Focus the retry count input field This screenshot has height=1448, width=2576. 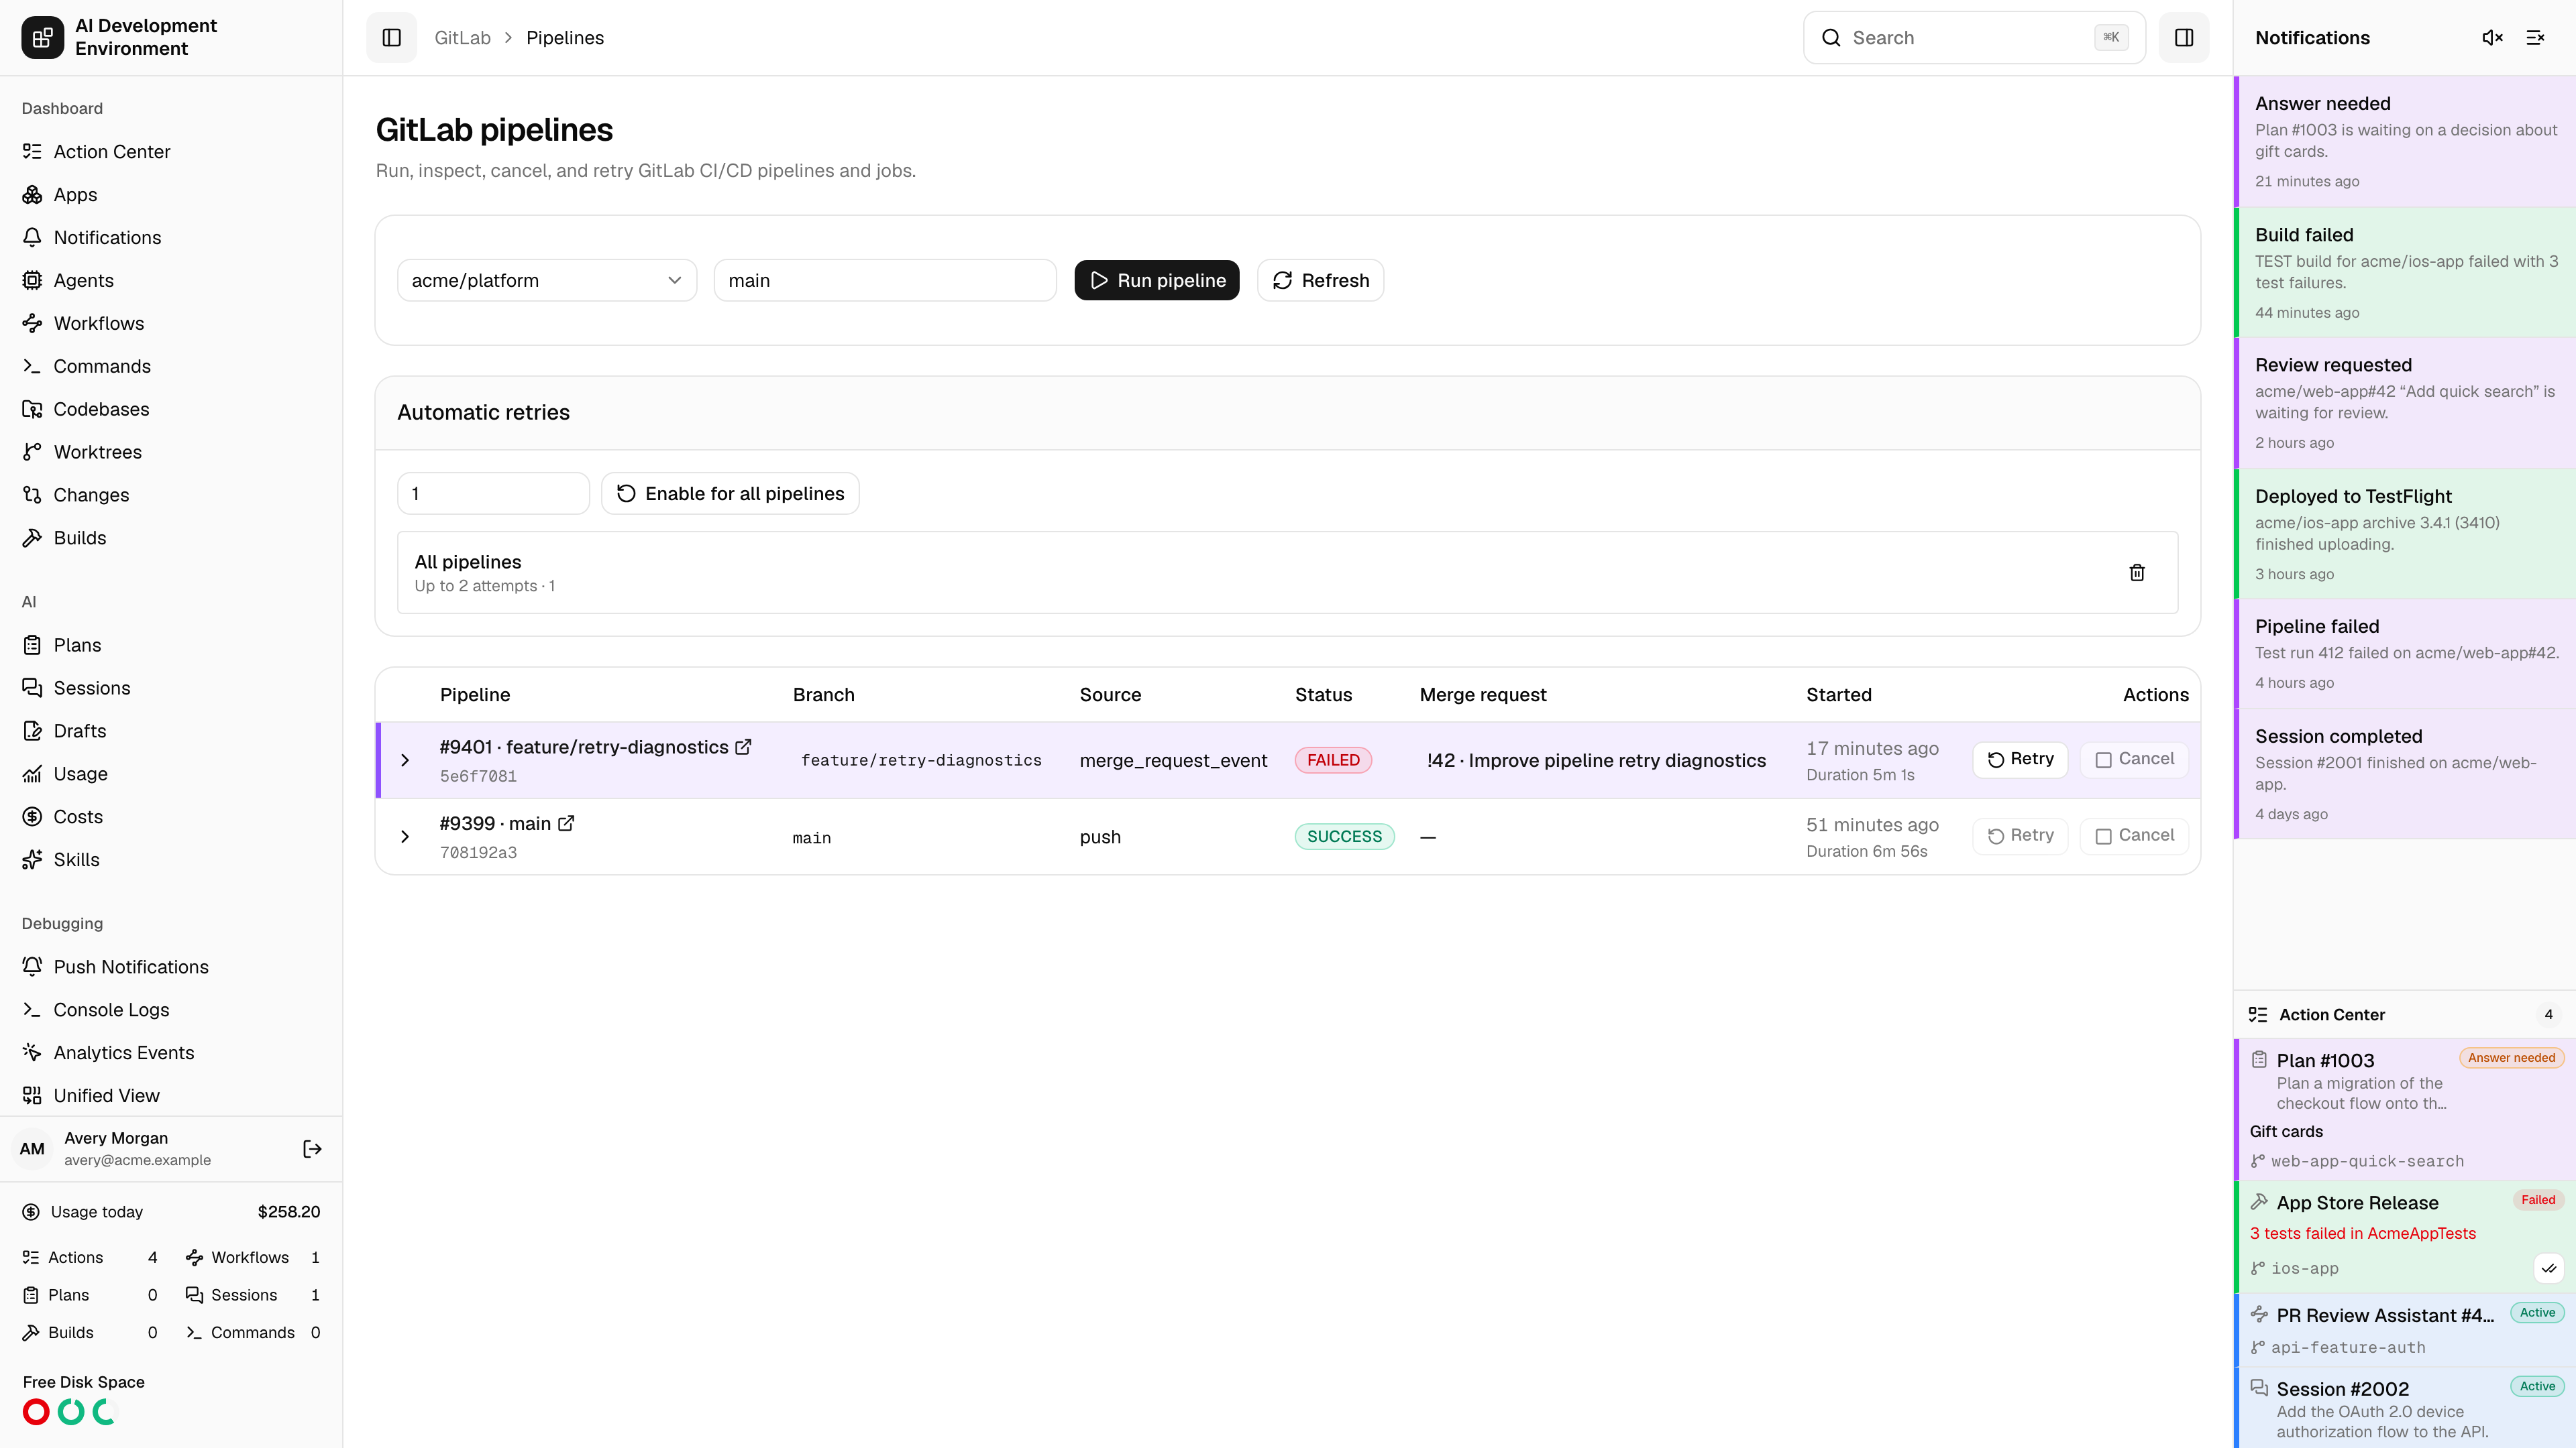(493, 493)
